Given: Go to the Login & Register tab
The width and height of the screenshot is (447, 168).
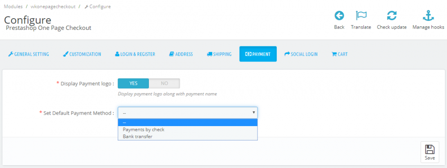Looking at the screenshot, I should 135,54.
